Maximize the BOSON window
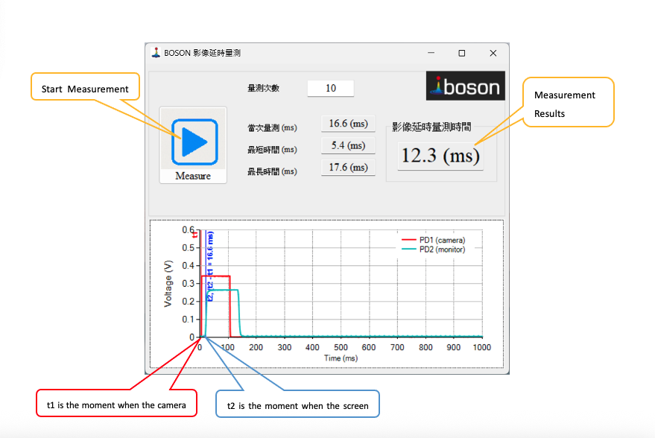Screen dimensions: 655x438 click(x=461, y=53)
